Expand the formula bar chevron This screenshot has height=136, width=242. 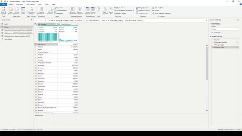(x=206, y=20)
